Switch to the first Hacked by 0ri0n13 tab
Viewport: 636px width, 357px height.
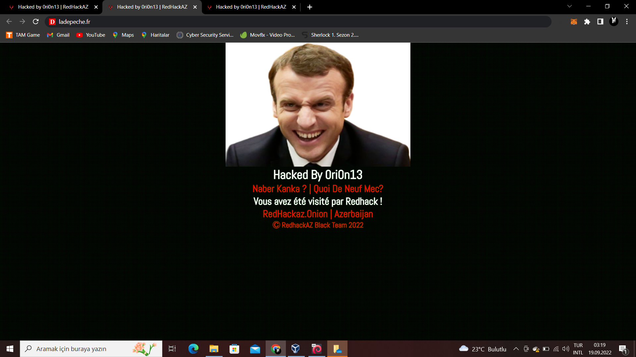[53, 7]
